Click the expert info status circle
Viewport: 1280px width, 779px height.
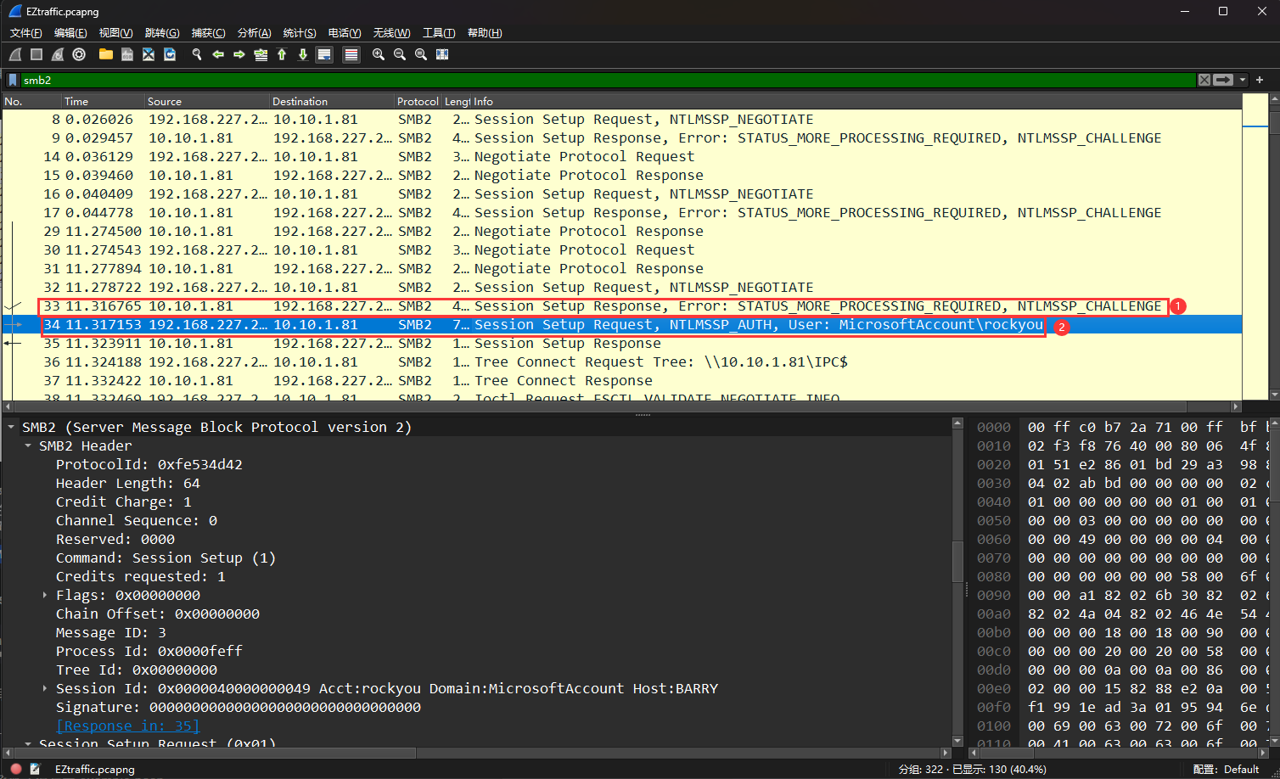(15, 769)
